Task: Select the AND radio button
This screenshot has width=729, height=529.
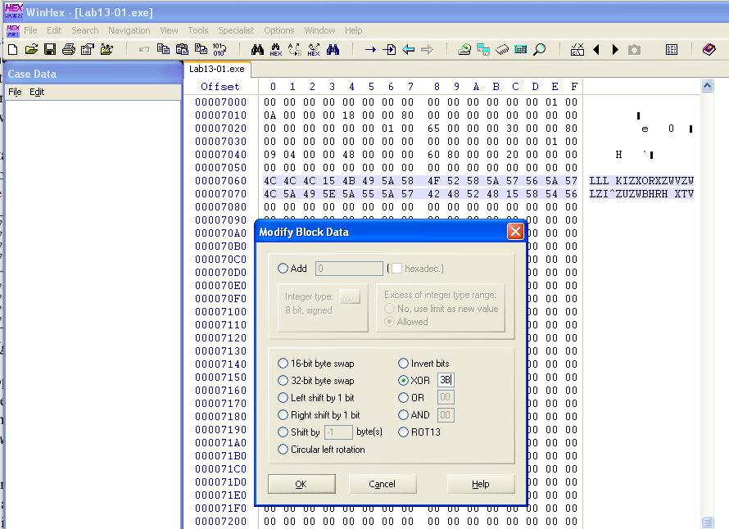Action: [x=403, y=414]
